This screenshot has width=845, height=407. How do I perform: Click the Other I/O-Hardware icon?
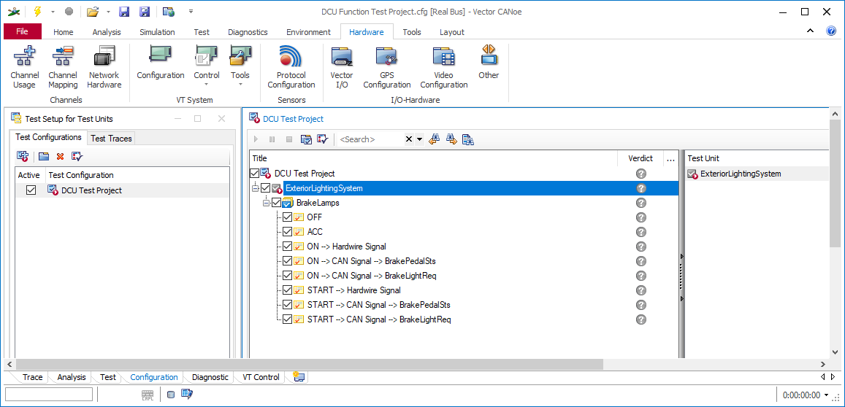click(489, 63)
